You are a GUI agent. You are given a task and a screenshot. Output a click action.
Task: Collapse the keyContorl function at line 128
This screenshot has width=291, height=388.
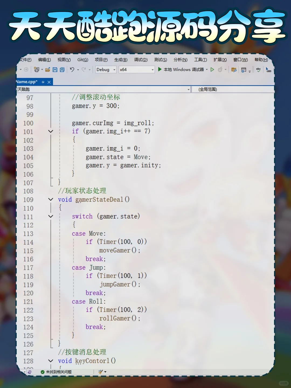click(51, 361)
